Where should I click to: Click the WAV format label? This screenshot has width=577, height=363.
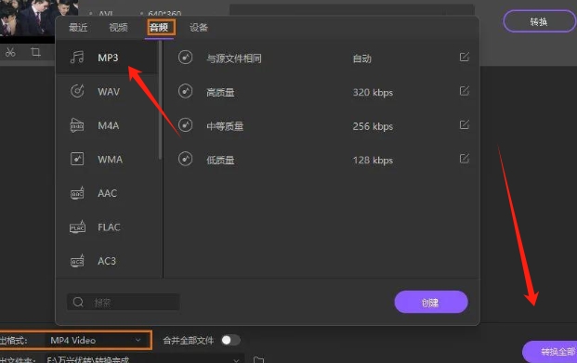click(x=109, y=92)
